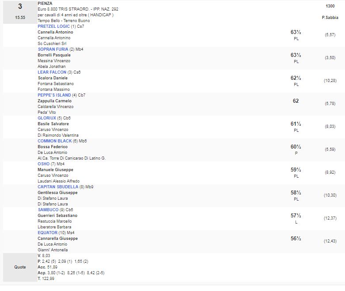Open the PRETZEL LOGIC horse link
This screenshot has width=345, height=291.
point(54,26)
